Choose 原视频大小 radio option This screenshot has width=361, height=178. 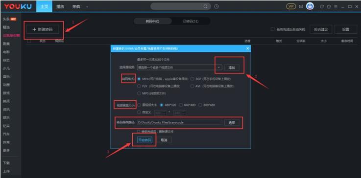[x=139, y=105]
